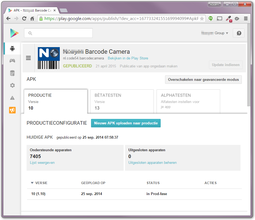
Task: Click the Update indienen button
Action: pos(226,65)
